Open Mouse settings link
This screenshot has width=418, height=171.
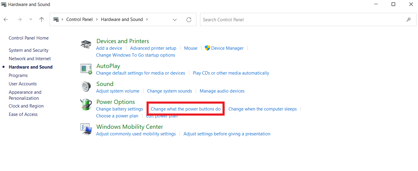pyautogui.click(x=191, y=48)
